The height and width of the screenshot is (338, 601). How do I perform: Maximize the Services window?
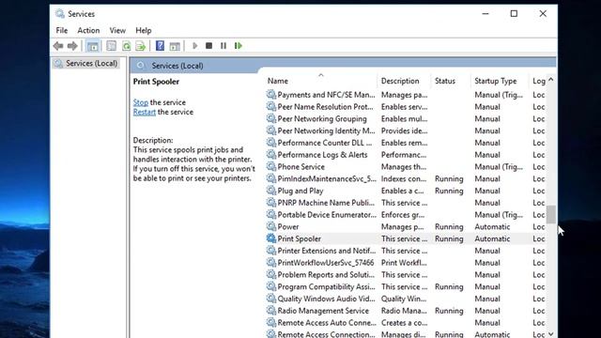coord(514,14)
